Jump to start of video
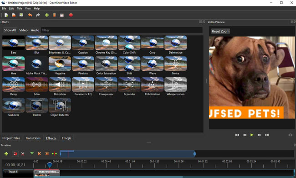The width and height of the screenshot is (296, 178). 237,135
